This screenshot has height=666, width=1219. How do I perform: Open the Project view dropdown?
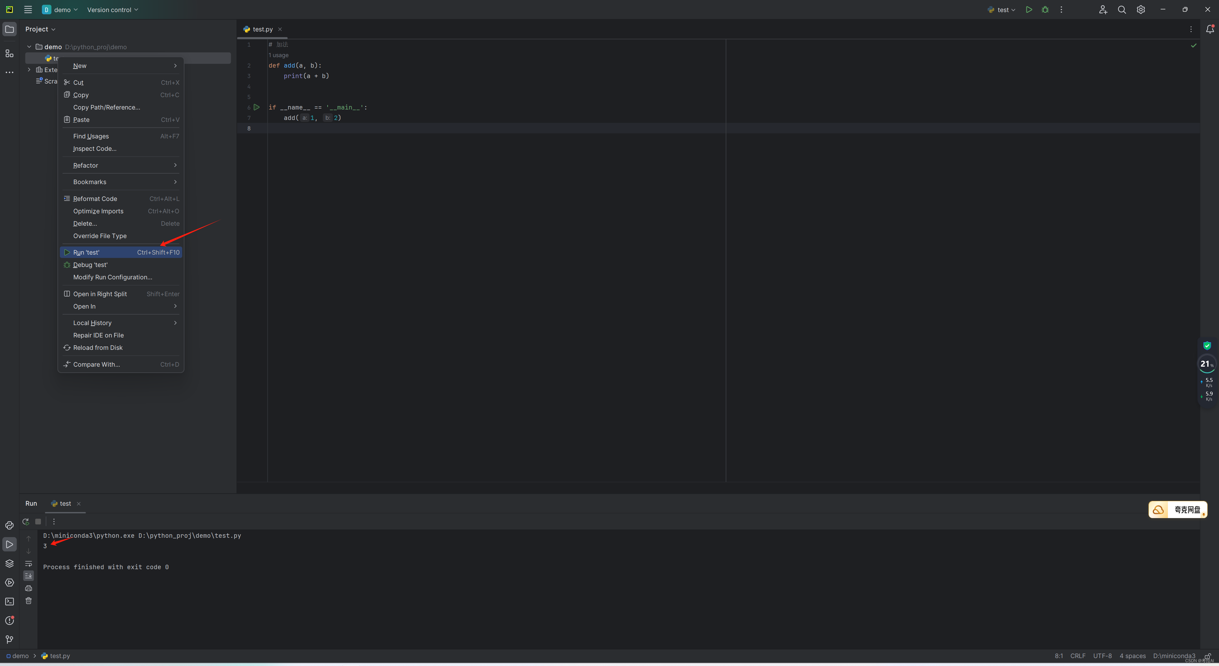point(40,29)
